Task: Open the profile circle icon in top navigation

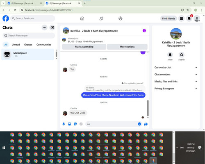Action: click(121, 18)
